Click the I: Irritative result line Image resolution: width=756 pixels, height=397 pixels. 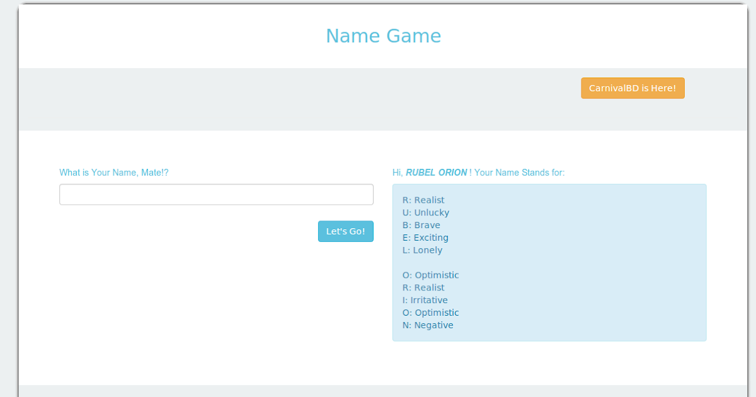point(425,300)
